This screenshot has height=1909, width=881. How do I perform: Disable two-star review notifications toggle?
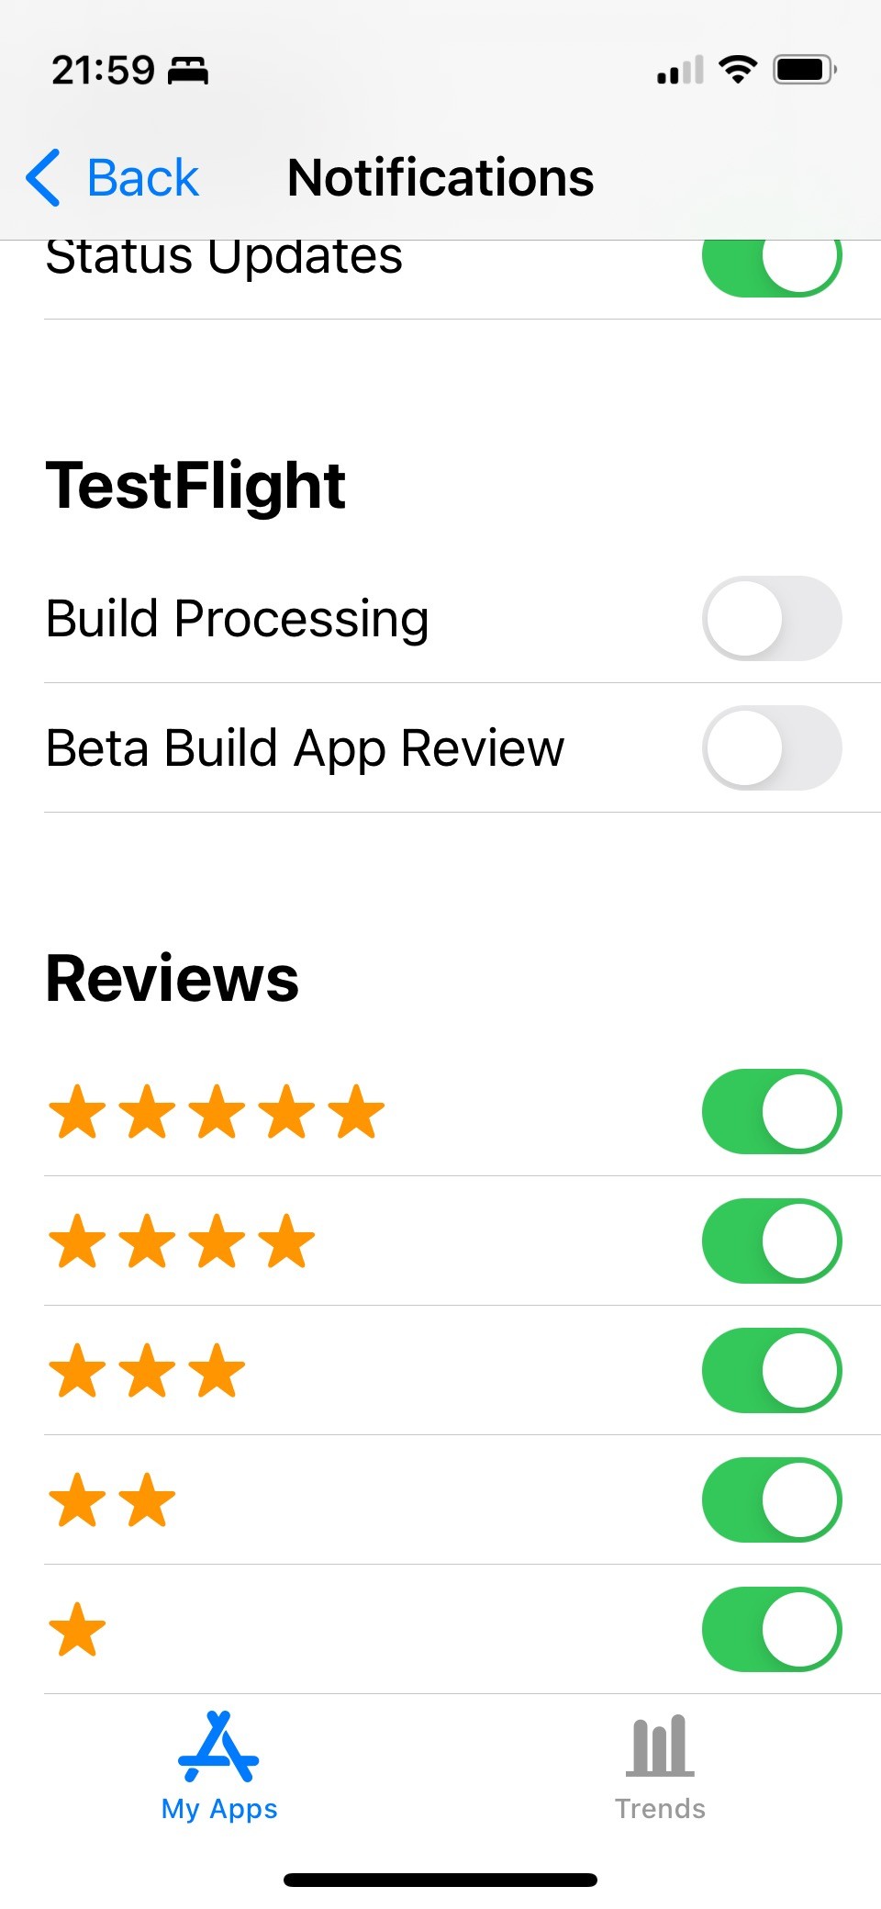click(772, 1499)
